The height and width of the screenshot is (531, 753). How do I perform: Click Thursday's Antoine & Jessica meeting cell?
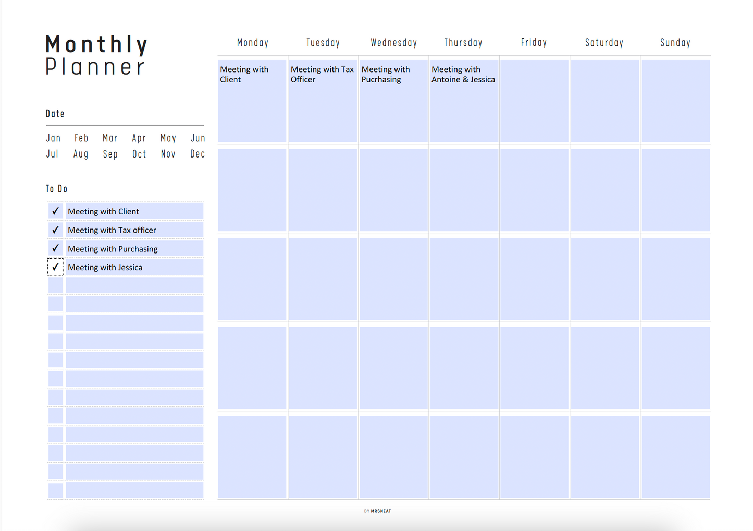(464, 101)
